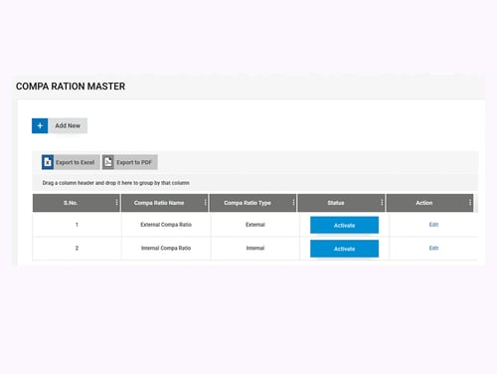Select the 'External Compa Ratio' name cell

pos(166,225)
